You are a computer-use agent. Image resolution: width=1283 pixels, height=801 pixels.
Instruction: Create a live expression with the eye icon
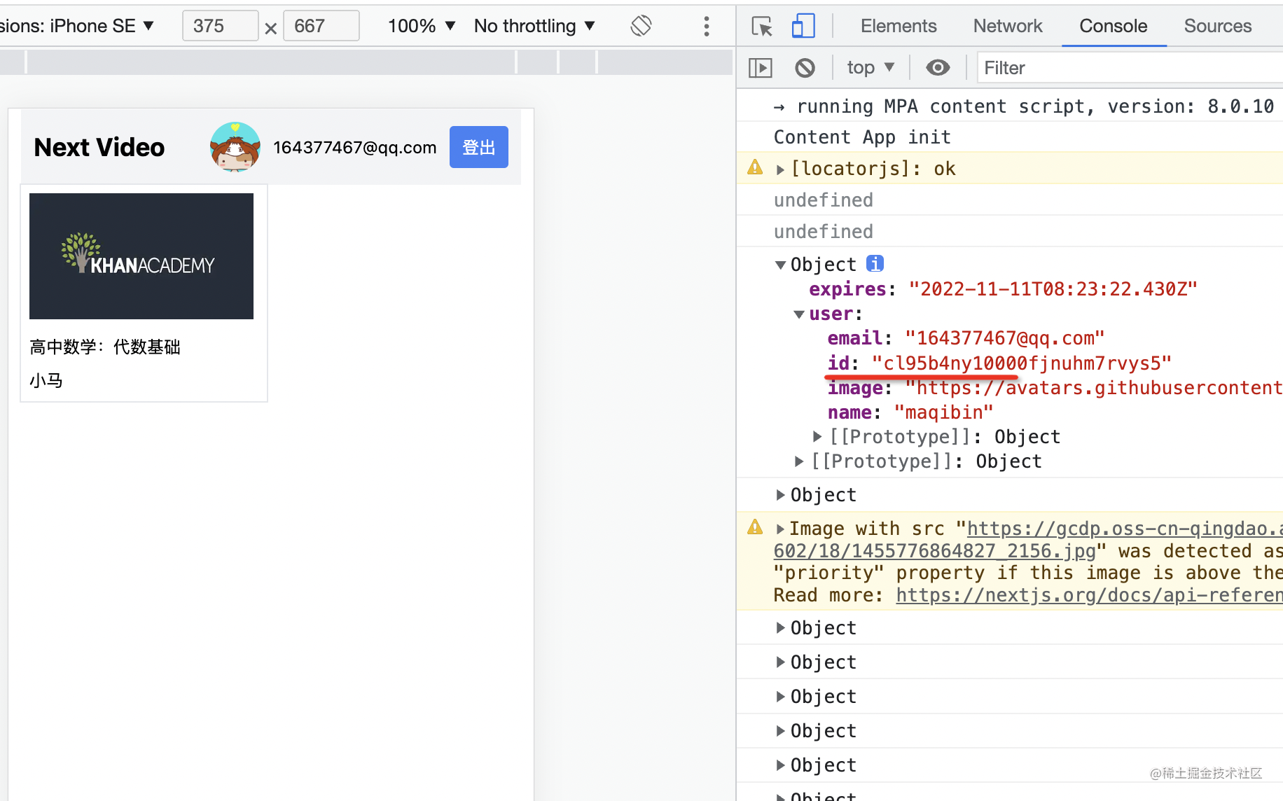938,67
